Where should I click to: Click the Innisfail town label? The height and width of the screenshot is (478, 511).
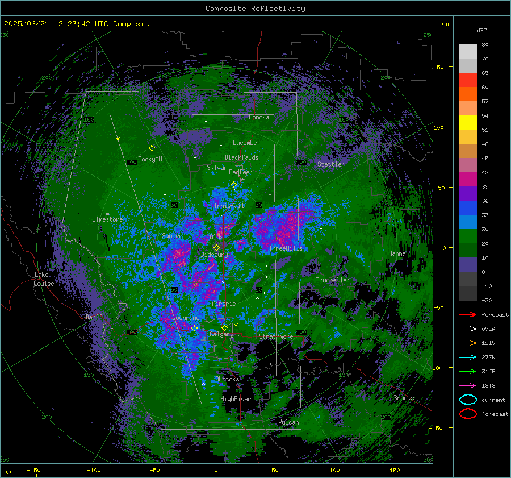click(x=229, y=206)
